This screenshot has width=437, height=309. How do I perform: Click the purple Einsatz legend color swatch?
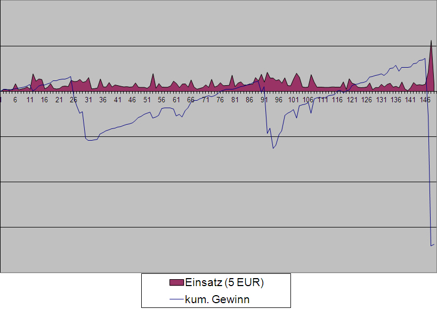tap(176, 282)
